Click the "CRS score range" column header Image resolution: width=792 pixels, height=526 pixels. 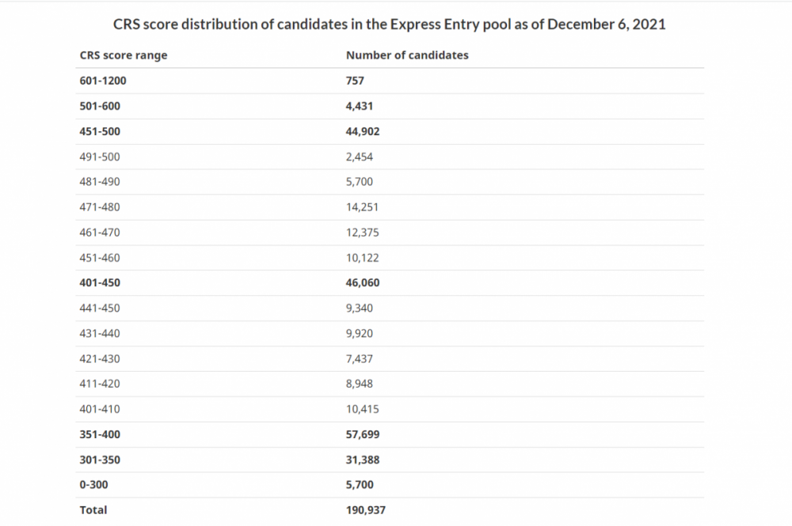[x=124, y=55]
